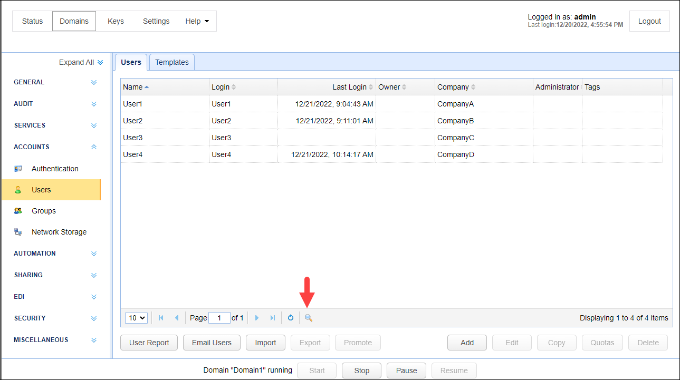Select the Users icon in sidebar
This screenshot has height=380, width=680.
[x=17, y=189]
